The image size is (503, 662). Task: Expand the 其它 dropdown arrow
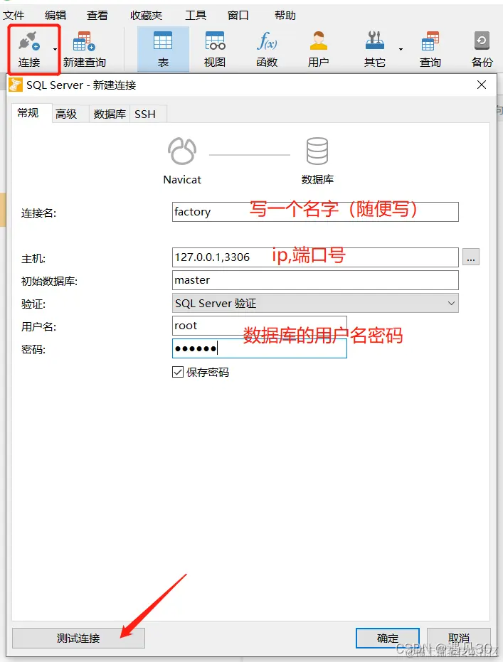(x=401, y=49)
